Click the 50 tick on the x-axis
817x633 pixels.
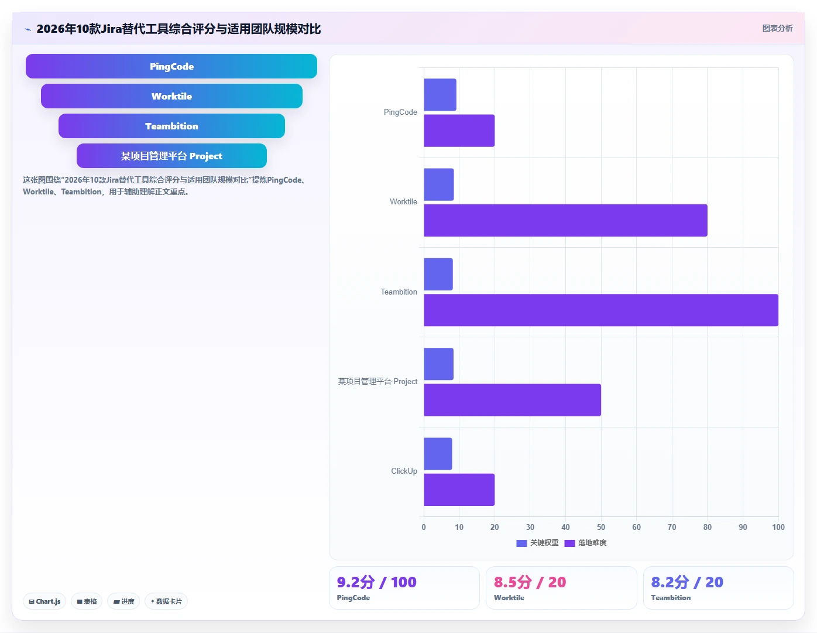click(x=601, y=528)
